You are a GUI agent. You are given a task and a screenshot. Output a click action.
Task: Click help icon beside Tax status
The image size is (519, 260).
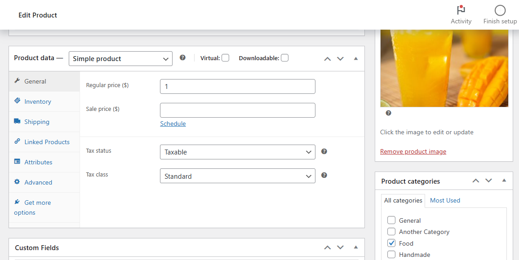(324, 151)
